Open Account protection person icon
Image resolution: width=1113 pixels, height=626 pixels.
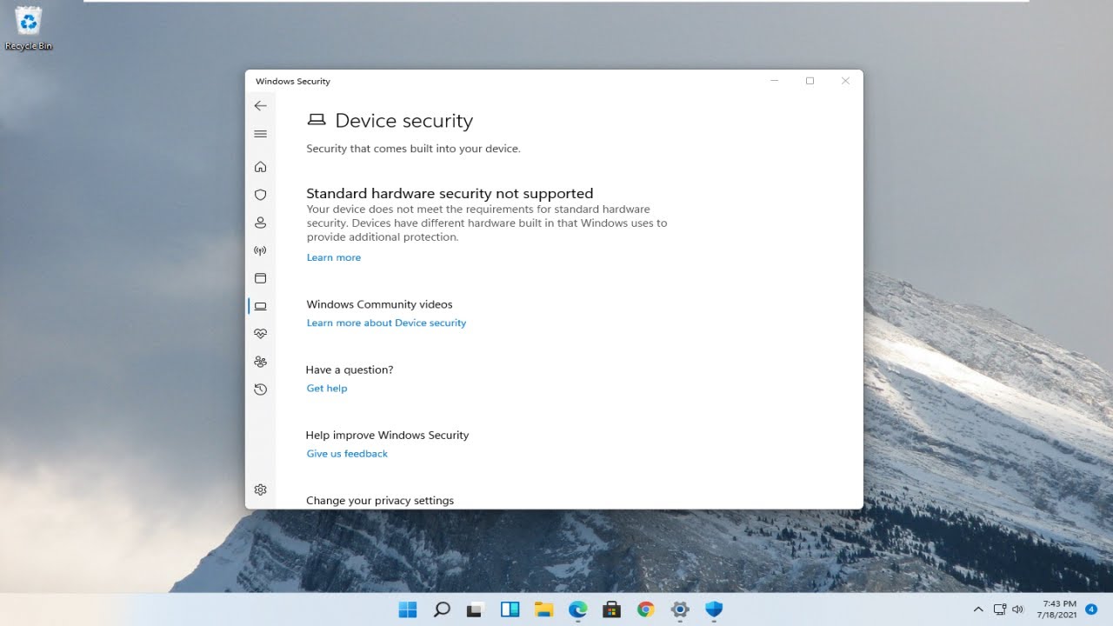click(260, 223)
